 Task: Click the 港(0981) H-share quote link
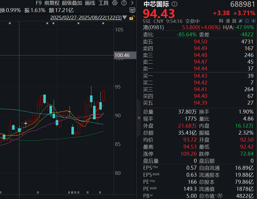click(x=154, y=27)
